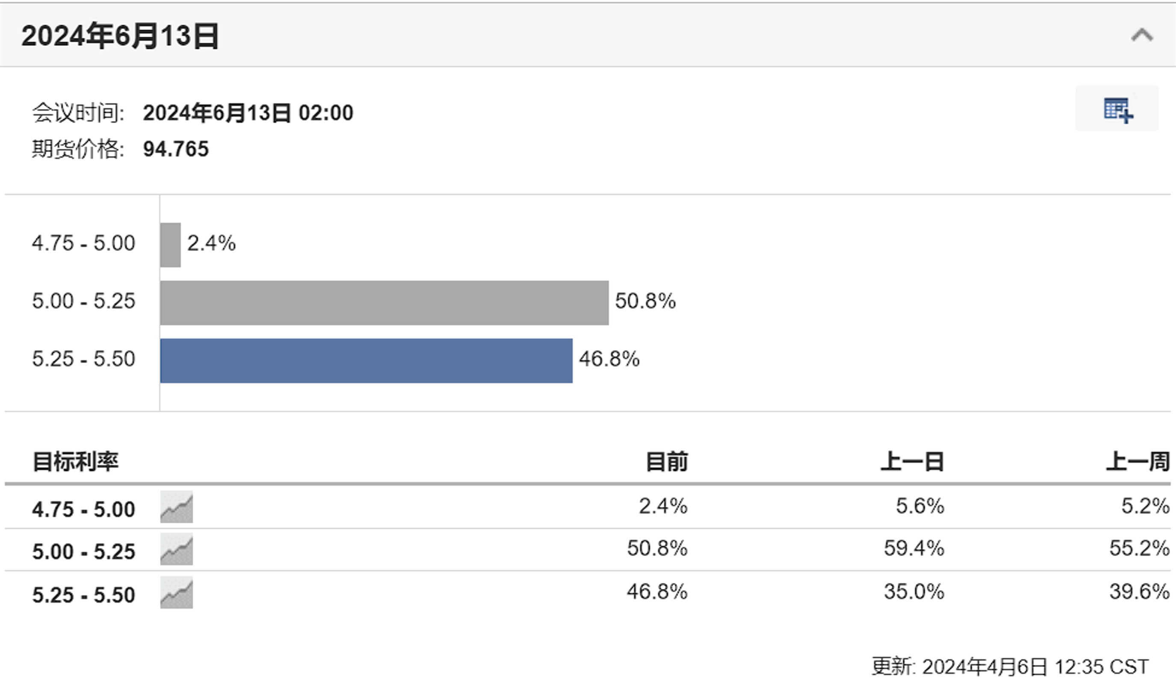
Task: Click the 59.4% previous-day value
Action: coord(914,549)
